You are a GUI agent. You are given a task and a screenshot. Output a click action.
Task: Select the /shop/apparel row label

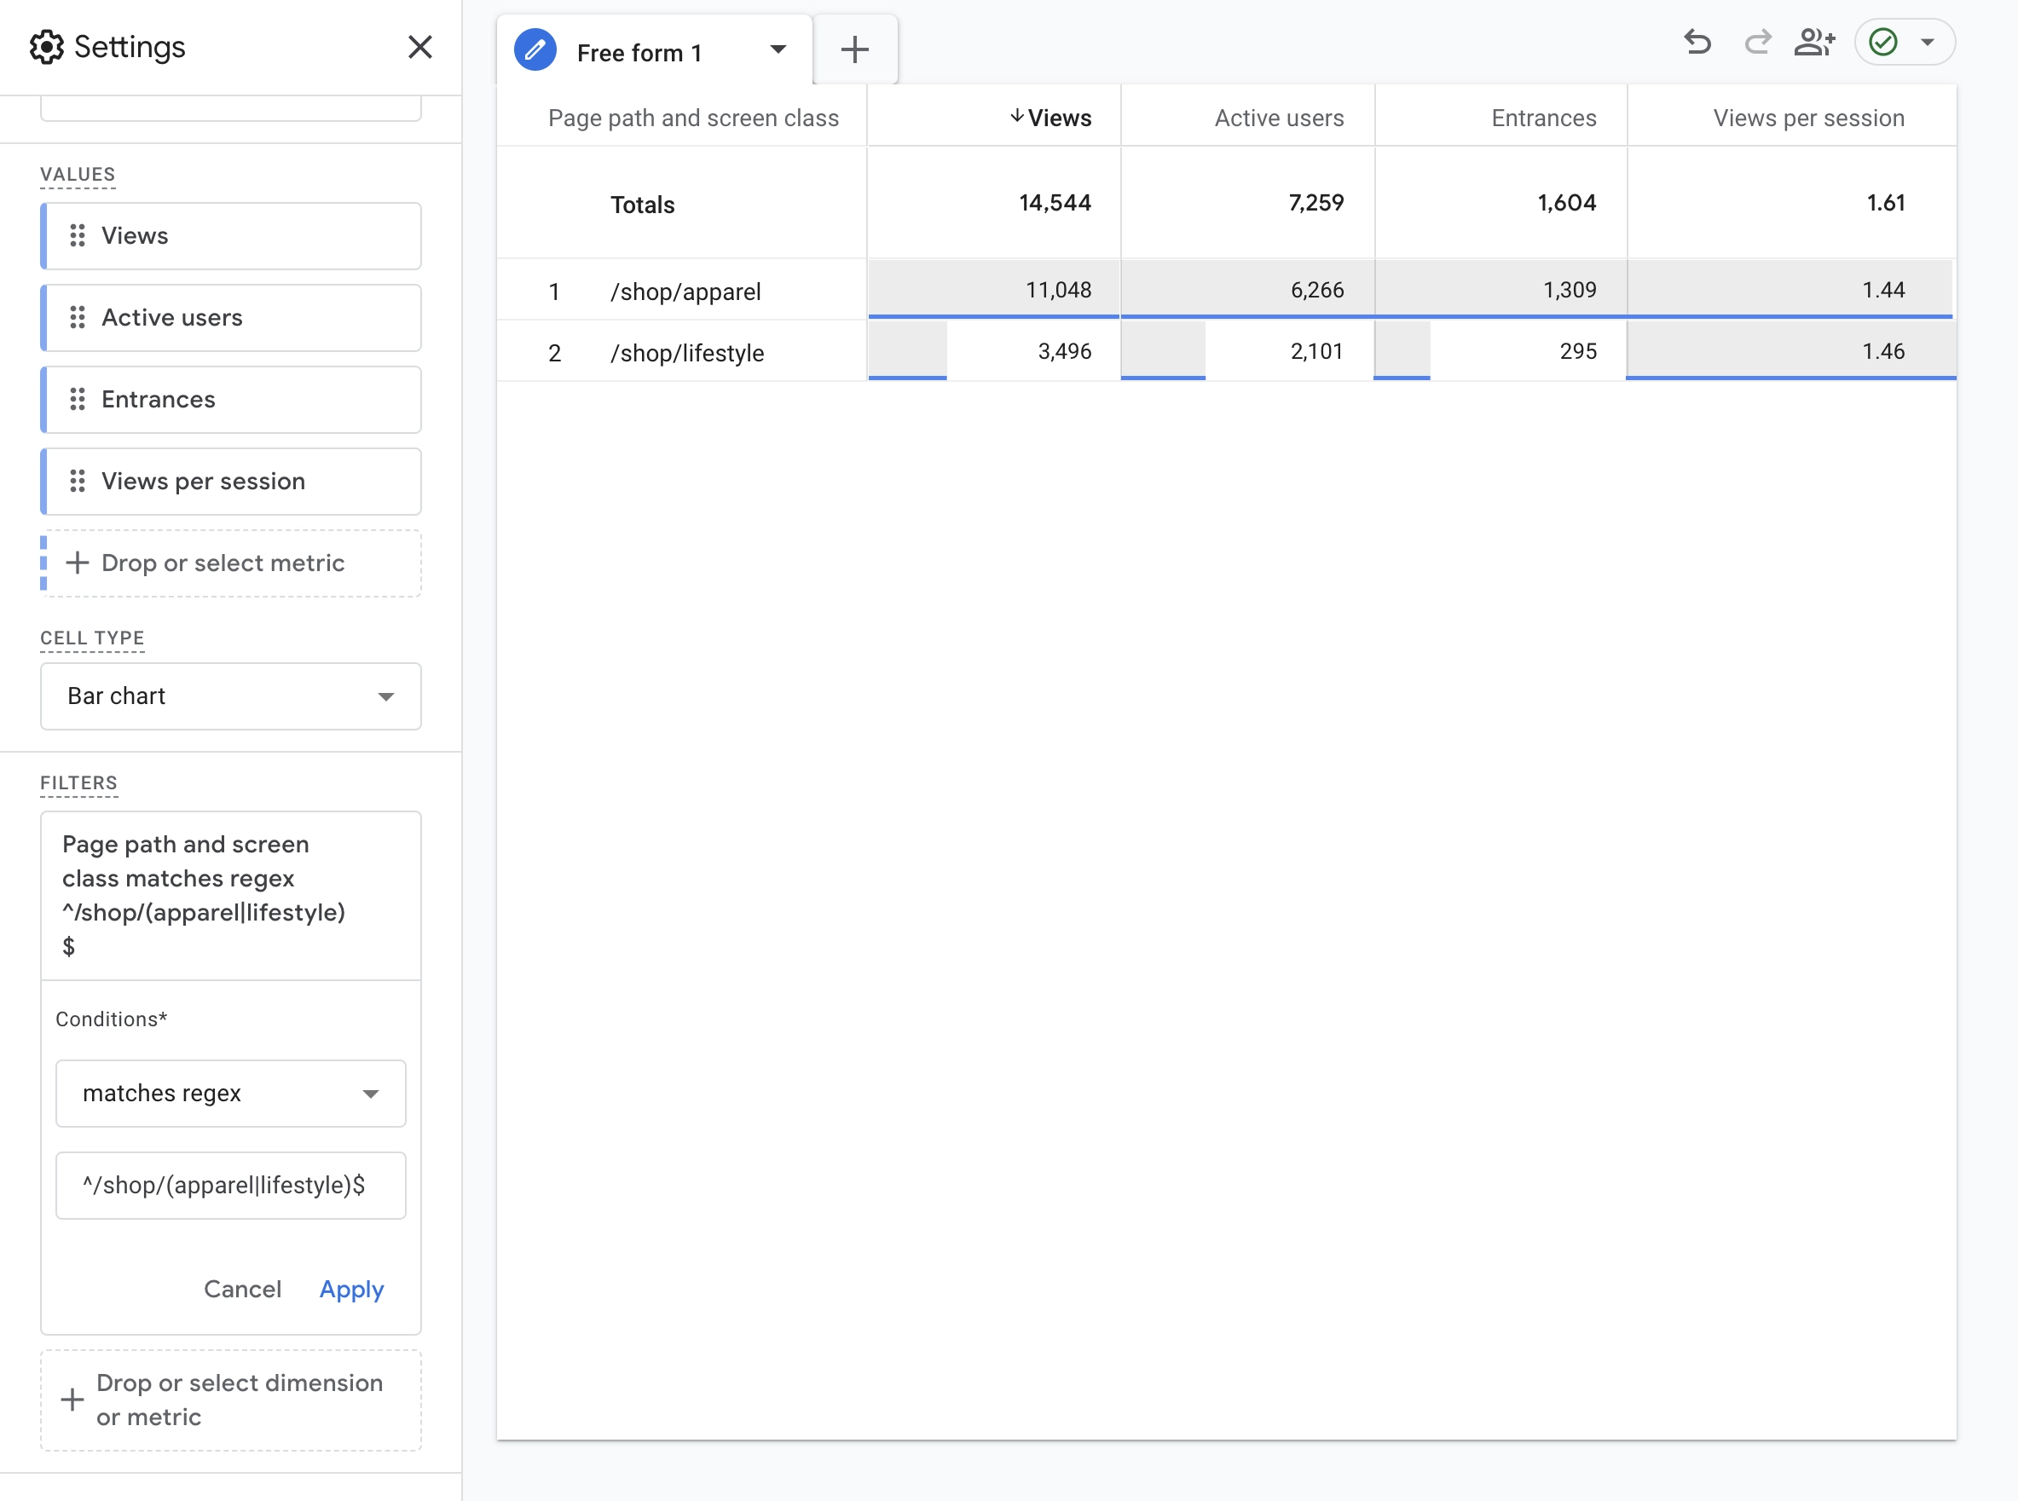686,292
